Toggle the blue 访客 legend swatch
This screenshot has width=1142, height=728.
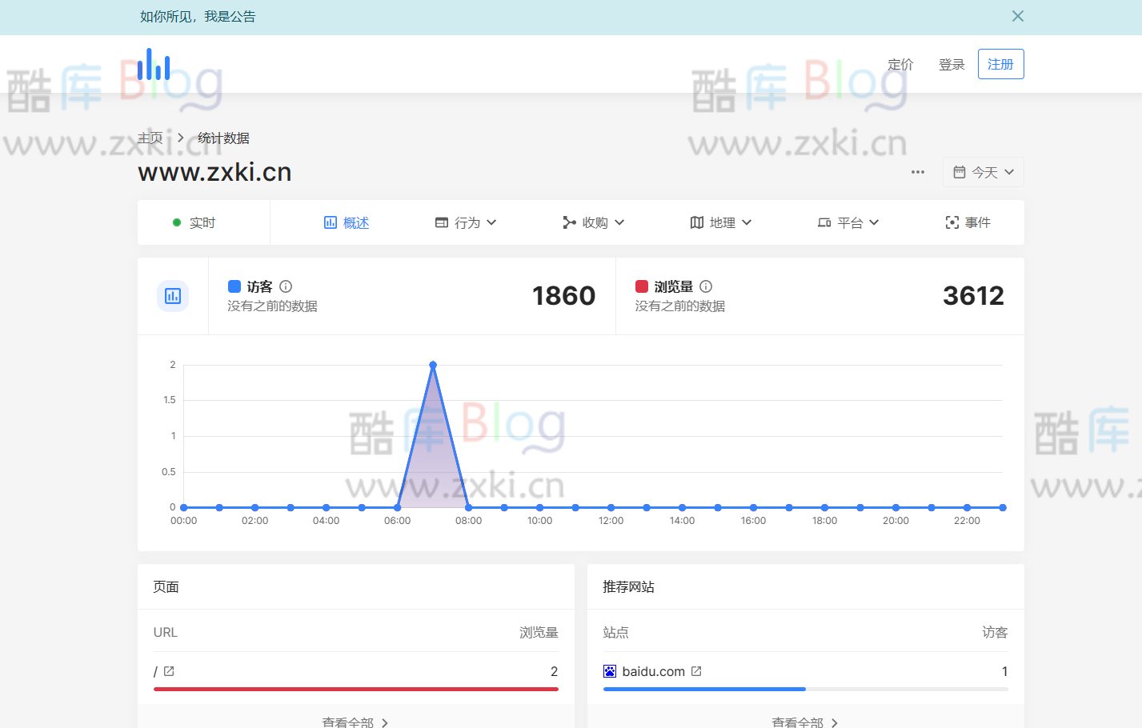(x=234, y=286)
